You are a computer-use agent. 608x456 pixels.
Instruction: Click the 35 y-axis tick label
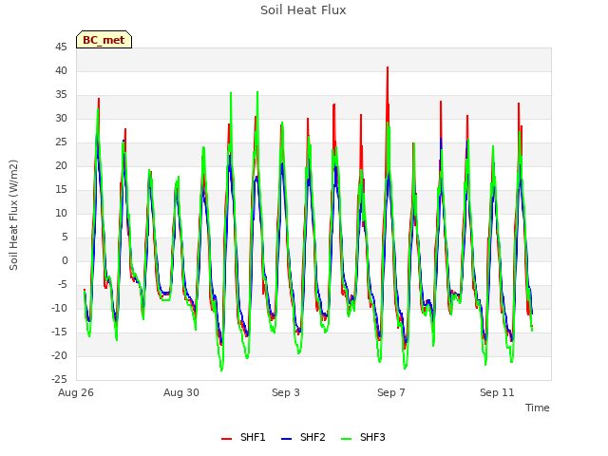click(x=61, y=95)
